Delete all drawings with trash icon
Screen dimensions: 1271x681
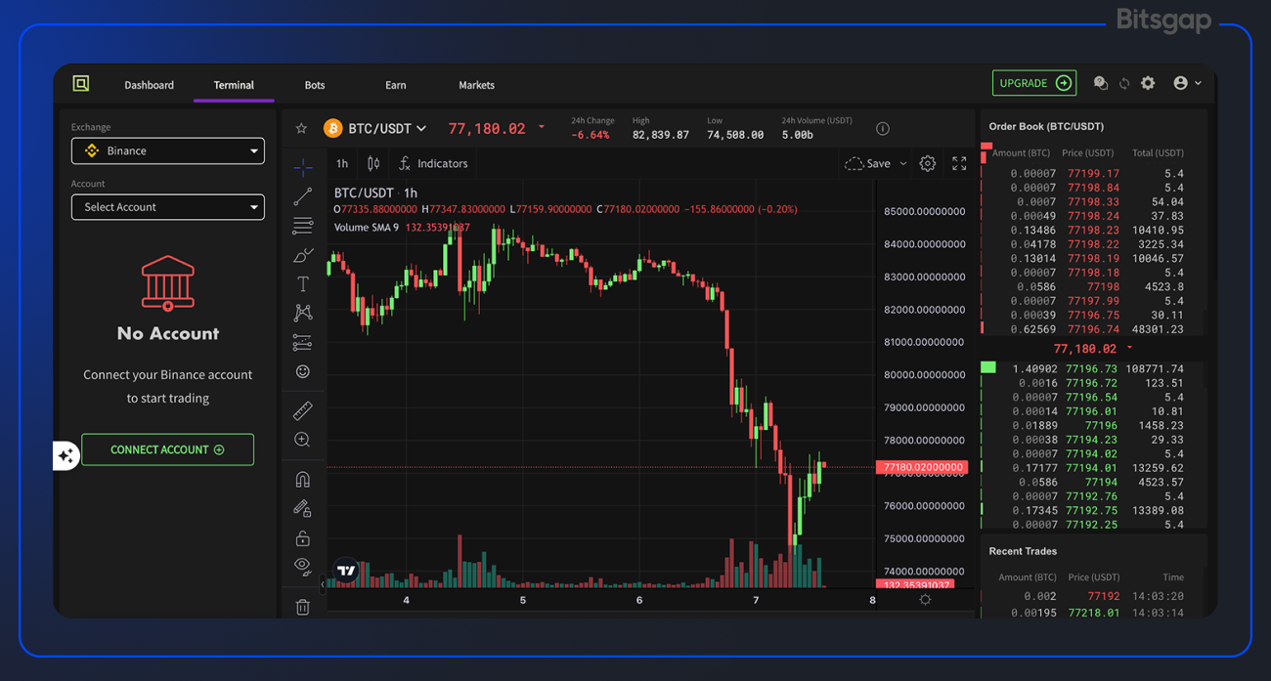coord(303,606)
